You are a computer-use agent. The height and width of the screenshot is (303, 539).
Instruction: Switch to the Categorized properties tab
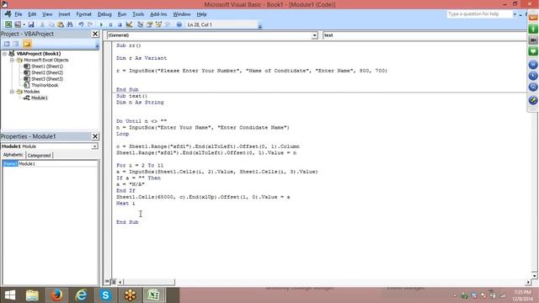click(x=39, y=155)
